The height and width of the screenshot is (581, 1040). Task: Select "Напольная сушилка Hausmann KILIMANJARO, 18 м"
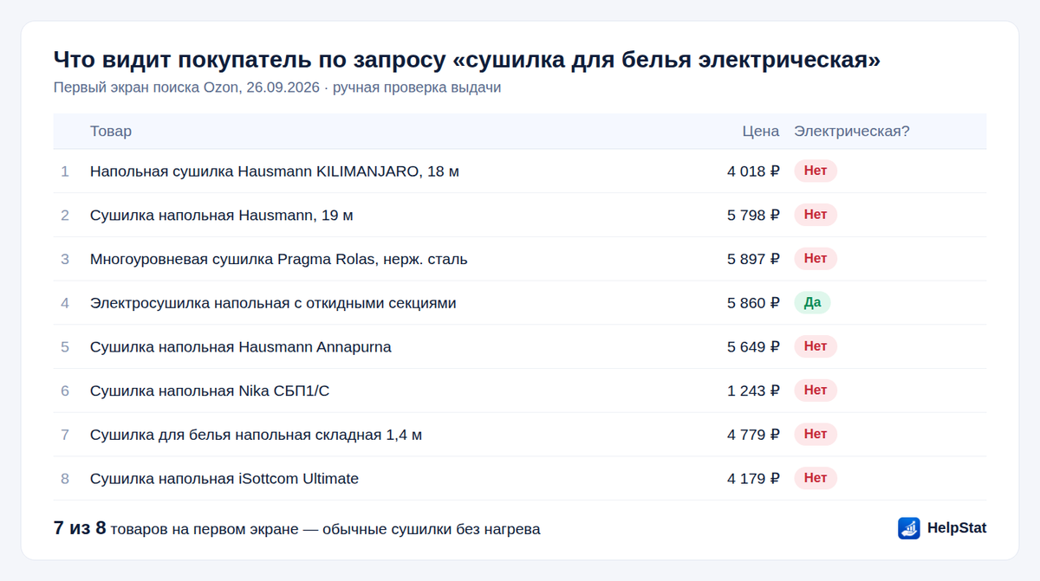coord(275,171)
